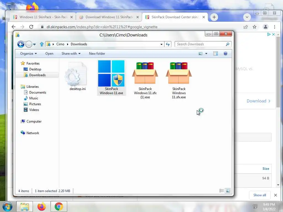Viewport: 283px width, 212px height.
Task: Expand view options dropdown arrow
Action: (x=206, y=54)
